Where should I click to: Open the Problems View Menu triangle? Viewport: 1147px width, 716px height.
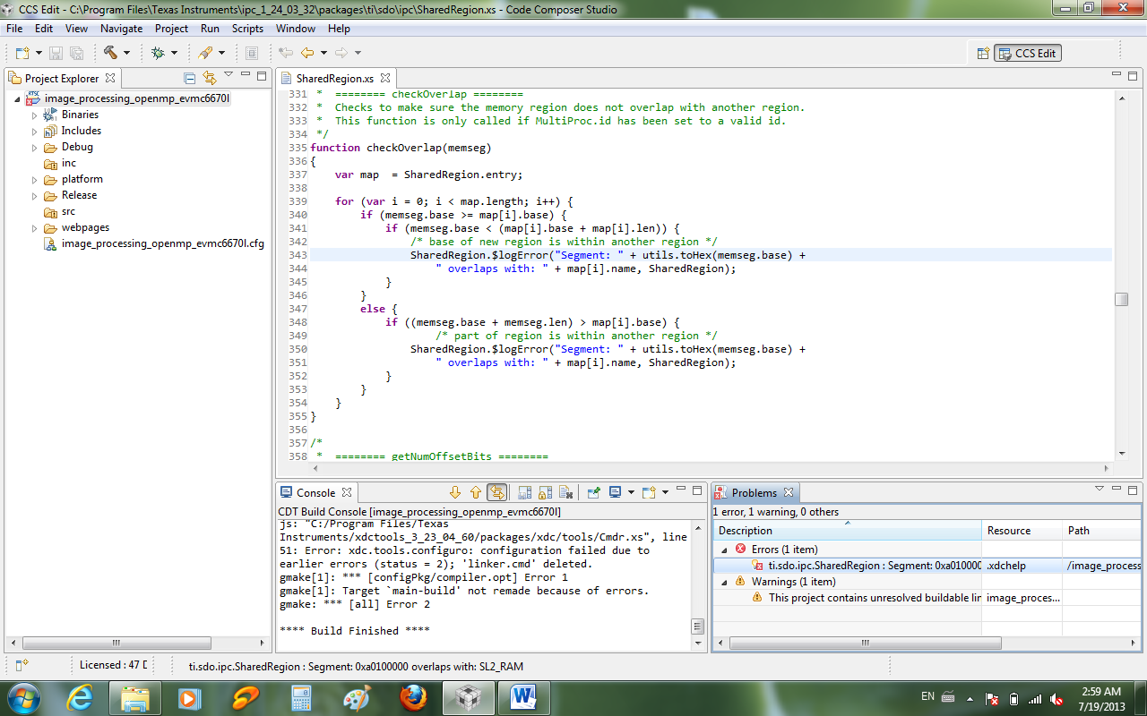tap(1100, 489)
